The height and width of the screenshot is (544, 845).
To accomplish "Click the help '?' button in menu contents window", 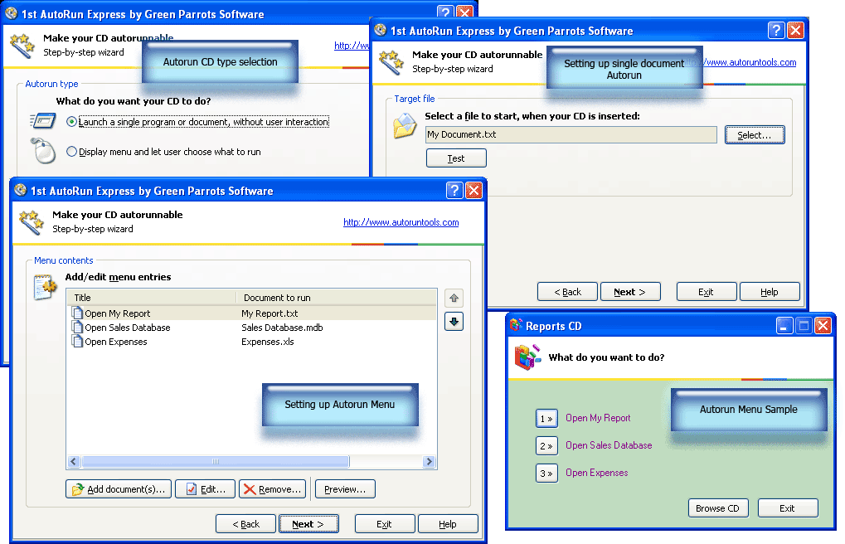I will (454, 191).
